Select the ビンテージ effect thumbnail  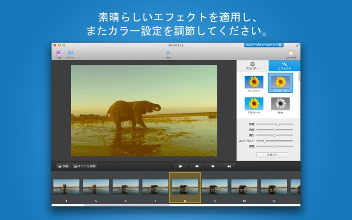[280, 83]
